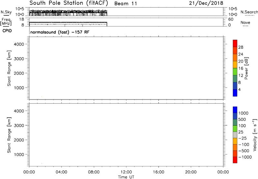Click the gray -25 to 25 Velocity segment

tap(235, 135)
